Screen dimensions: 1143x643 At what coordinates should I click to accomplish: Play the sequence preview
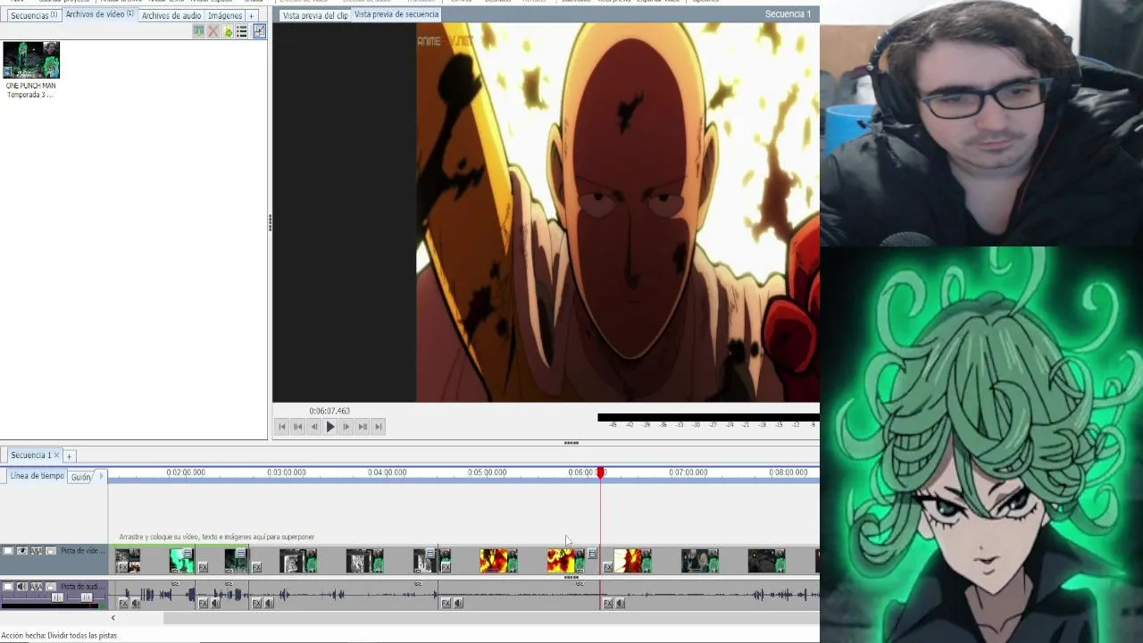pos(330,427)
